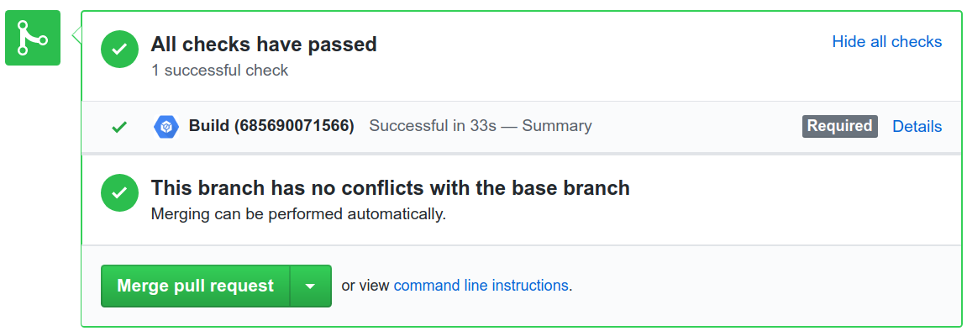Click the green checkmark circle beside All checks passed
The image size is (967, 331).
(119, 50)
